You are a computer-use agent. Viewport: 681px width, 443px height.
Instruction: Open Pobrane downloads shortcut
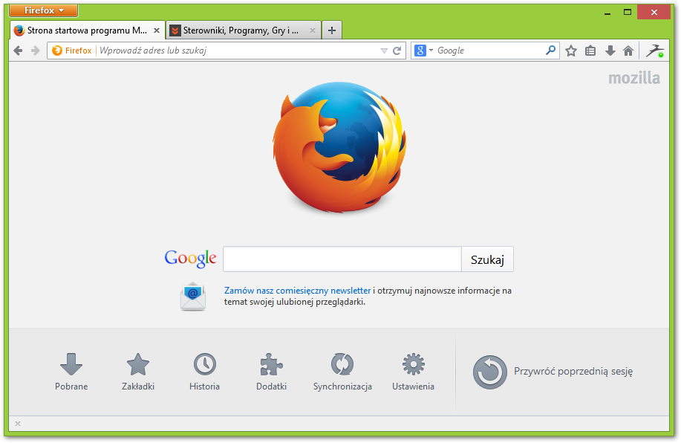(x=71, y=372)
